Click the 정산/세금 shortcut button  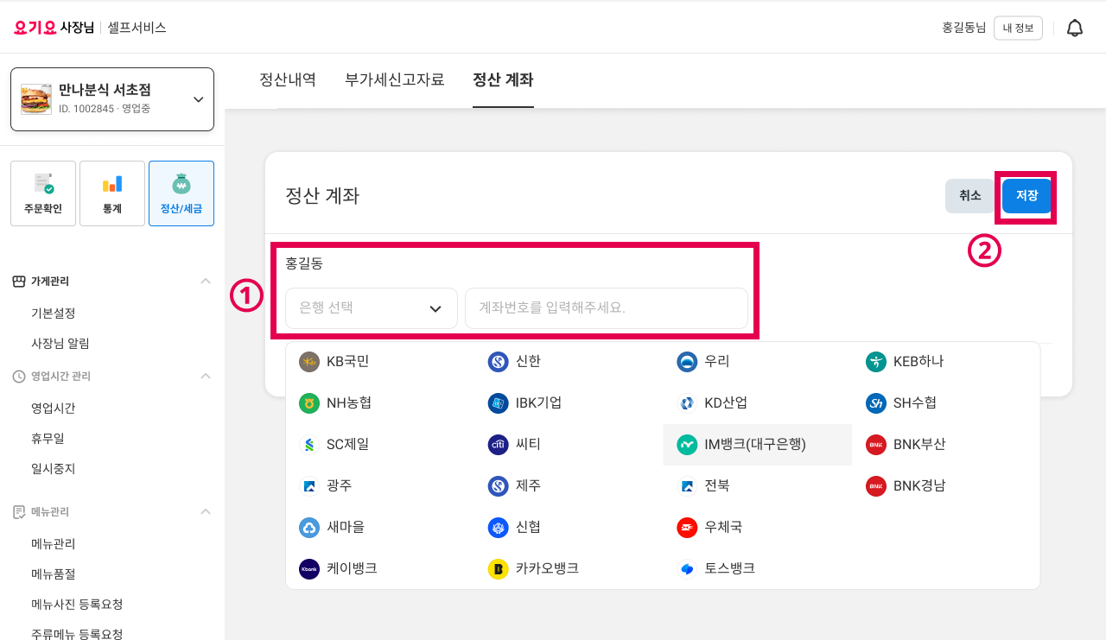coord(181,193)
